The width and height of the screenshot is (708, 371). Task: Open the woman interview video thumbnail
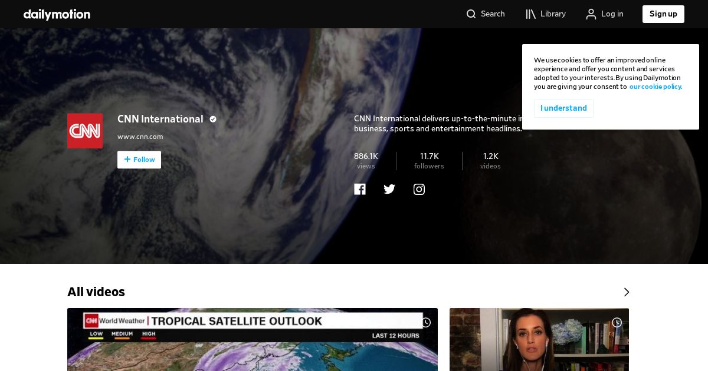point(539,339)
